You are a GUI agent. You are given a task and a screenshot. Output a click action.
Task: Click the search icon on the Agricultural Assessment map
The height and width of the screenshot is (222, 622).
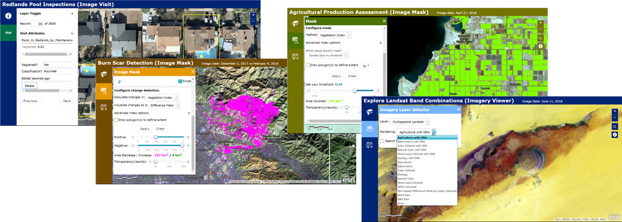540,38
